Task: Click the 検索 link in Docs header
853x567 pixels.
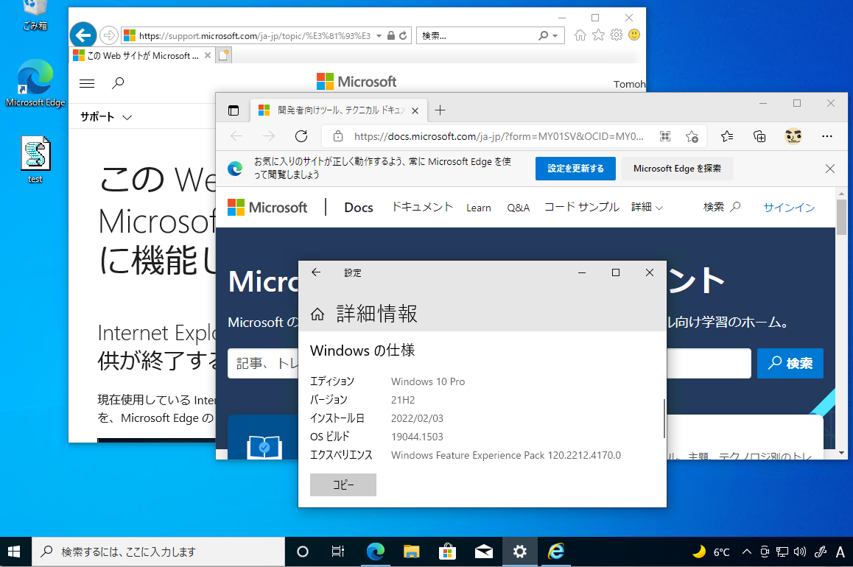Action: pos(721,207)
